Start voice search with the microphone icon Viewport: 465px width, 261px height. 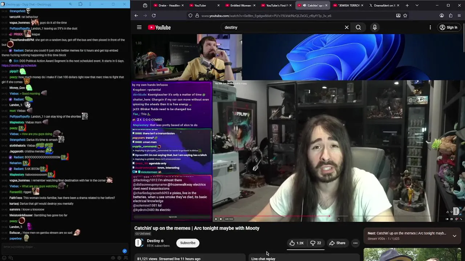(x=375, y=27)
